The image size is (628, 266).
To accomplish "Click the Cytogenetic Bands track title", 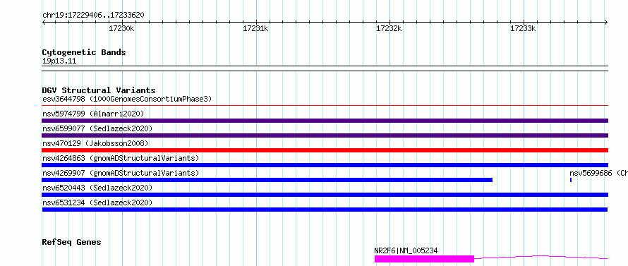I will [x=84, y=52].
